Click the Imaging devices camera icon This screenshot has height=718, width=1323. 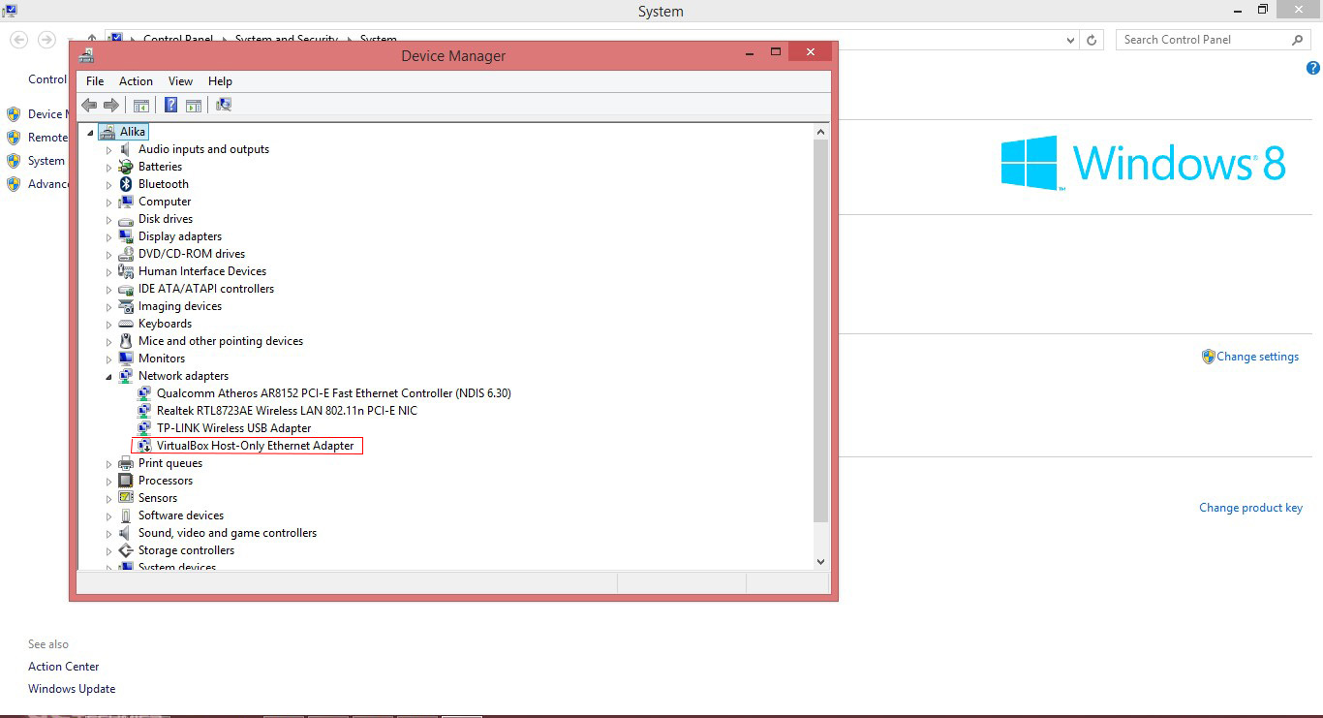[x=125, y=306]
